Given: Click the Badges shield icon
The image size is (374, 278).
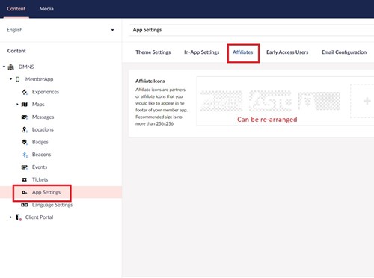Looking at the screenshot, I should point(25,142).
